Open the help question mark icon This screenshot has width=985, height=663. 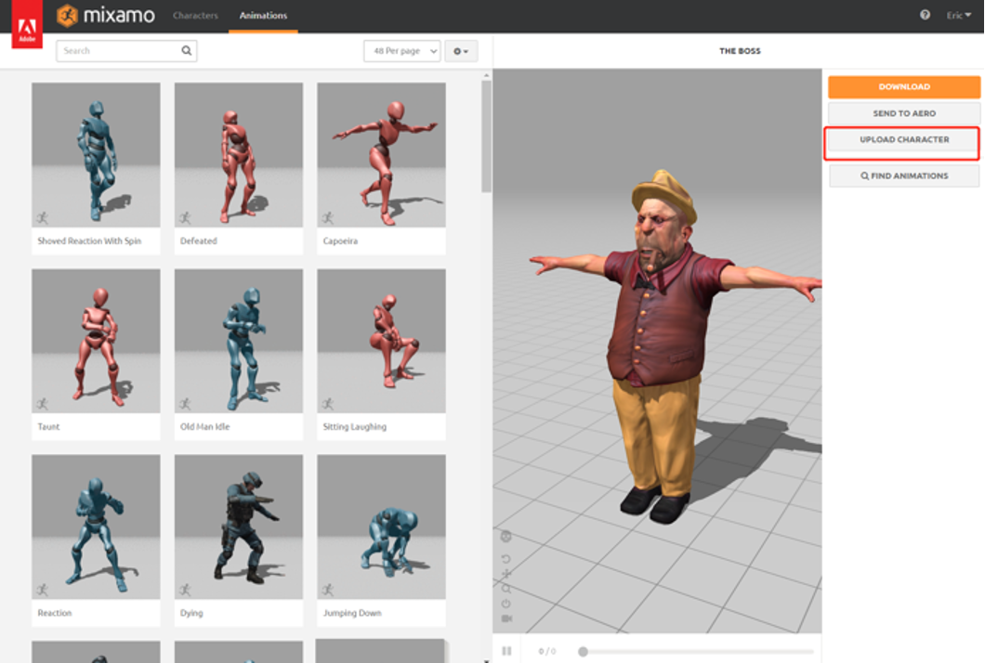pos(925,15)
